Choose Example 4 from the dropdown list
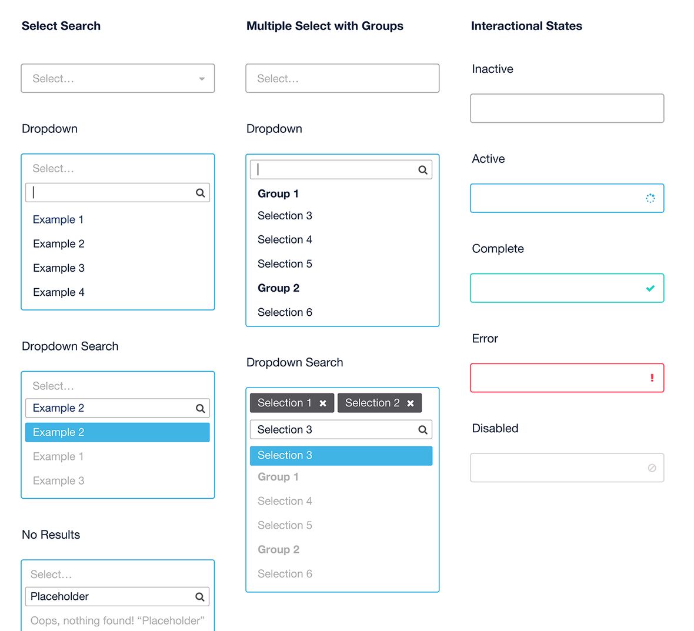 point(59,292)
